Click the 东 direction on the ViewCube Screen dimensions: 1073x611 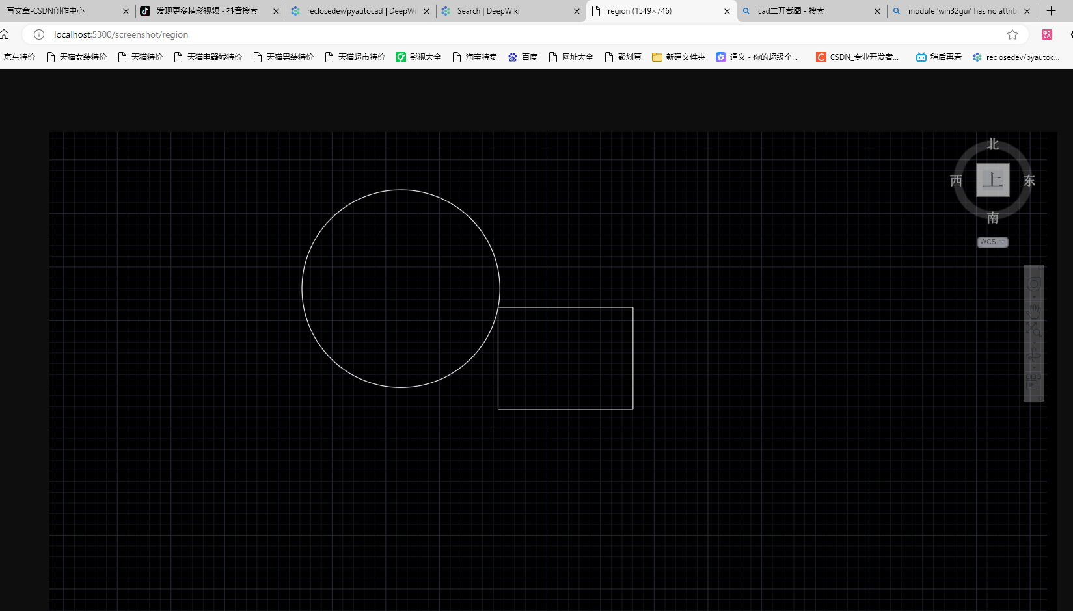pos(1029,180)
